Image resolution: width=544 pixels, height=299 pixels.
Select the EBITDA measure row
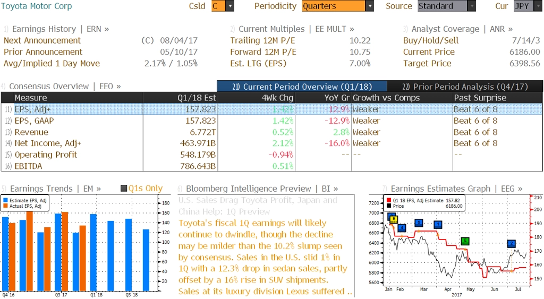point(271,166)
